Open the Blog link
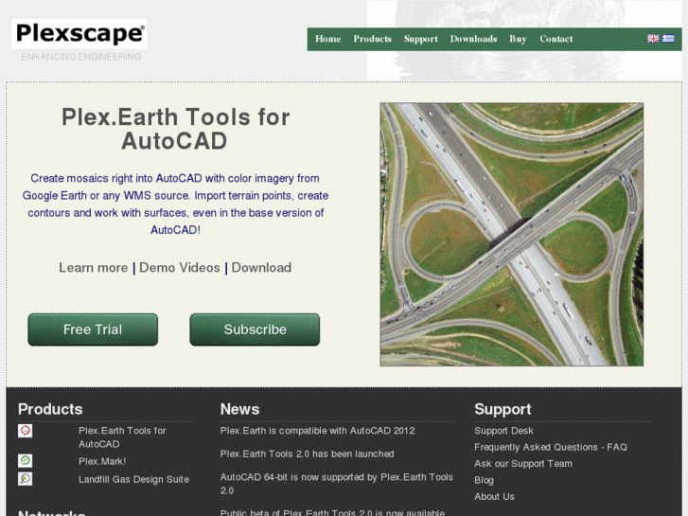Viewport: 688px width, 516px height. click(x=484, y=480)
